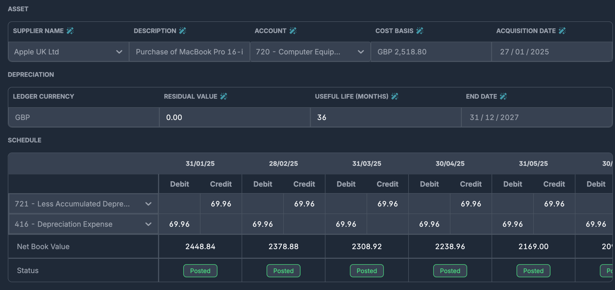Viewport: 615px width, 290px height.
Task: Click the magic wand icon beside Cost Basis
Action: click(420, 31)
